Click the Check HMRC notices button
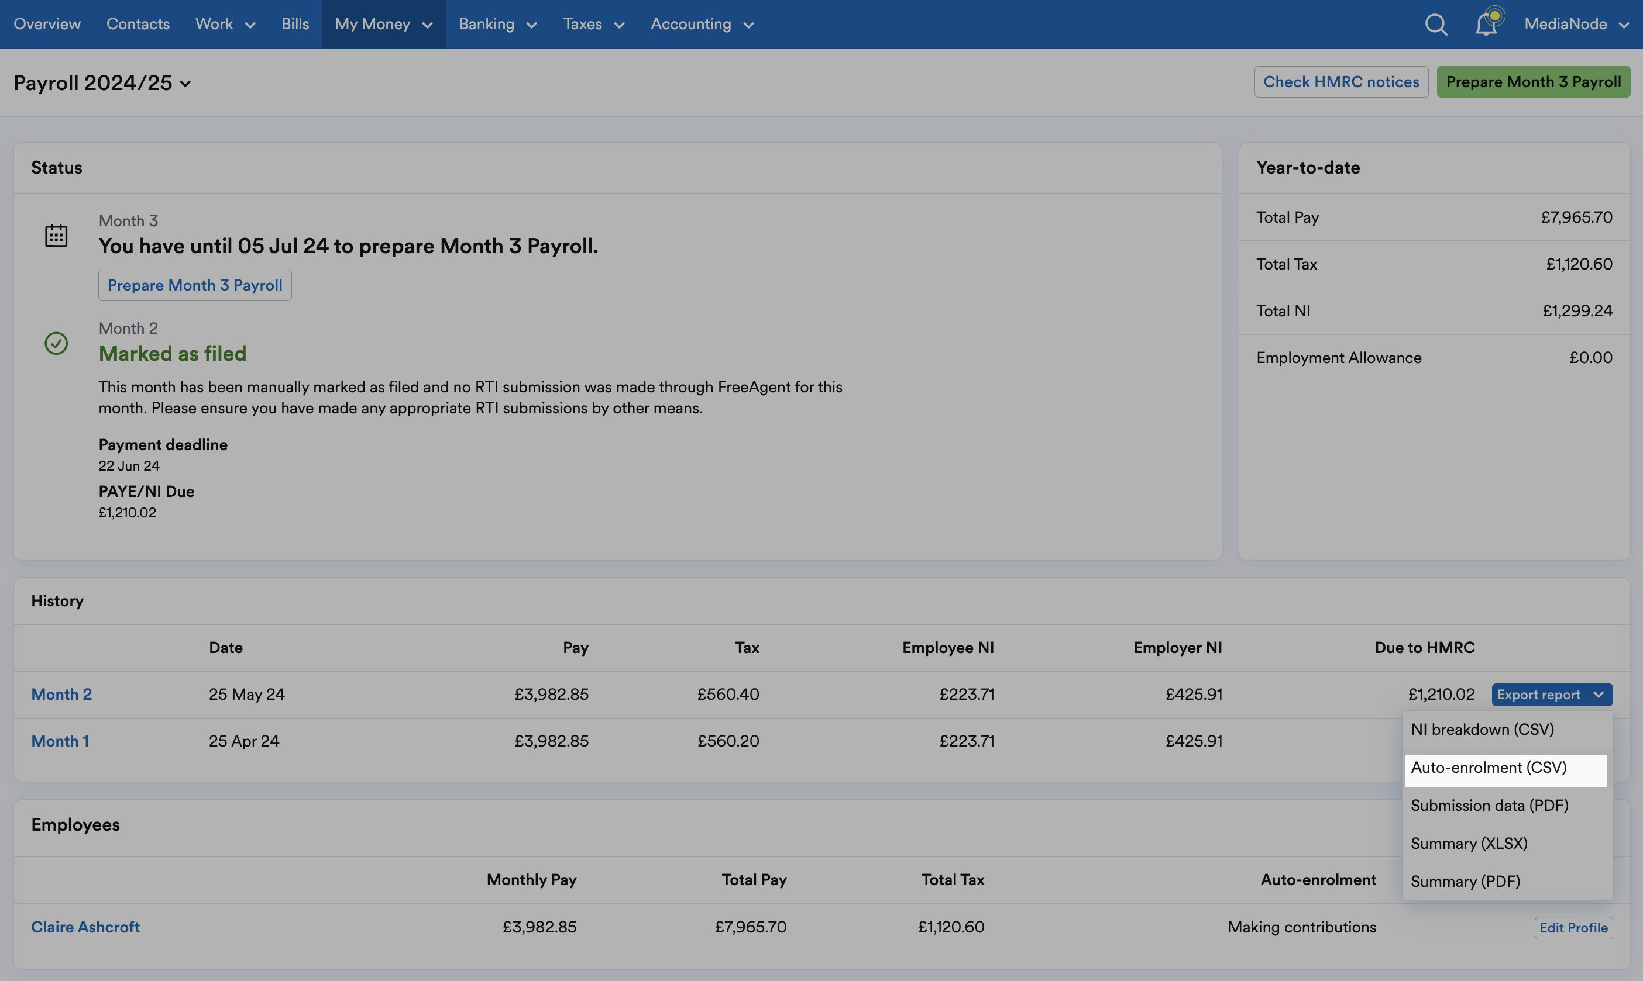This screenshot has width=1643, height=981. [x=1340, y=82]
